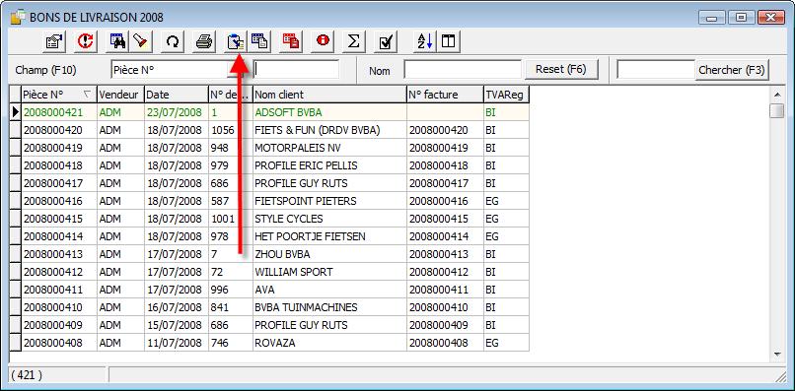Click the flashlight filter icon
This screenshot has height=391, width=795.
tap(141, 41)
